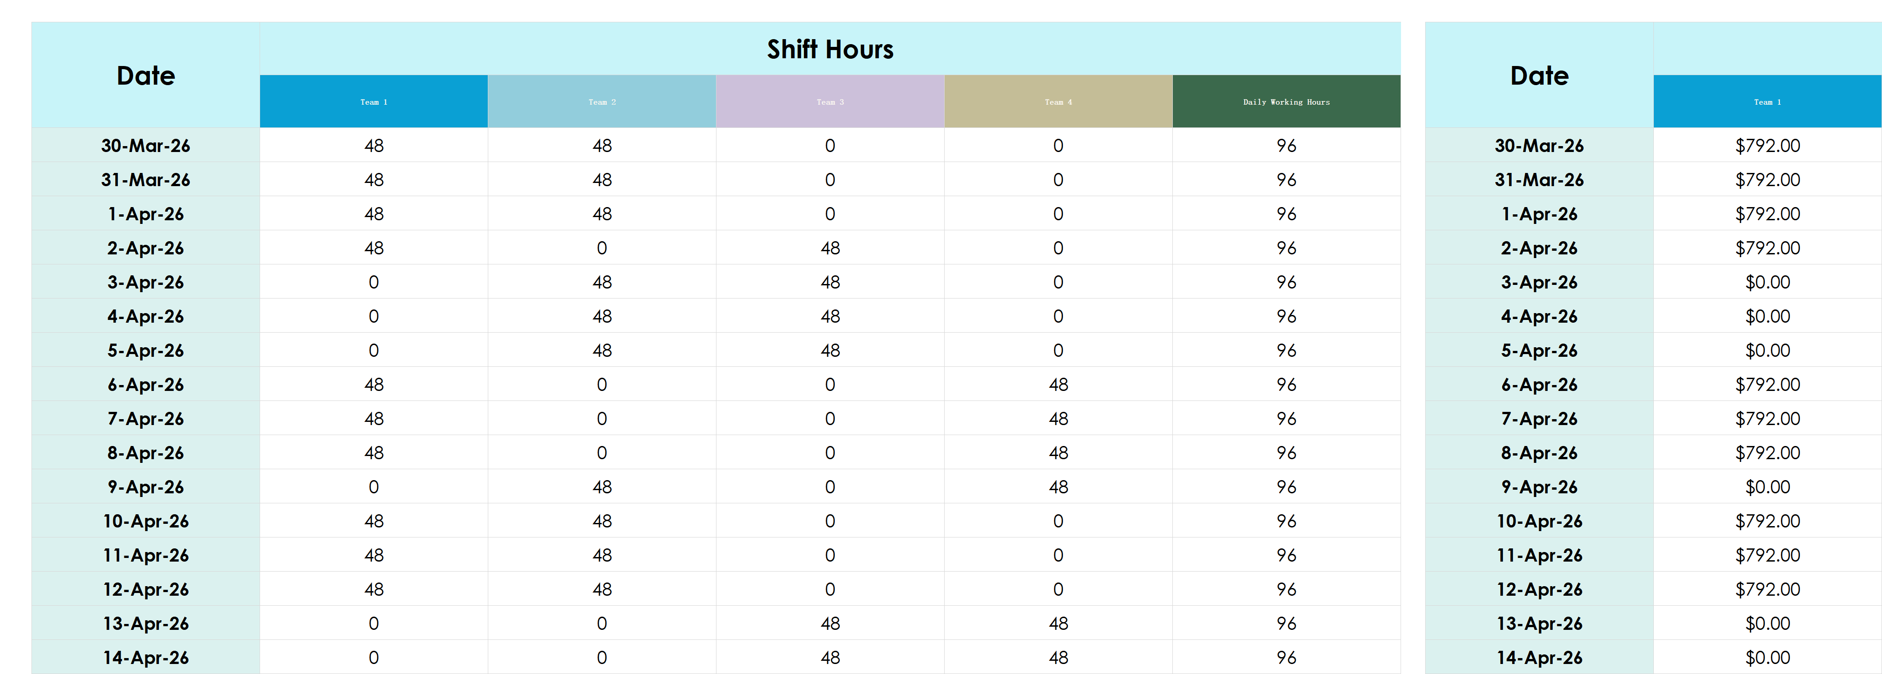Select 14-Apr-26 date in Shift Hours table
Viewport: 1882px width, 674px height.
pos(145,658)
